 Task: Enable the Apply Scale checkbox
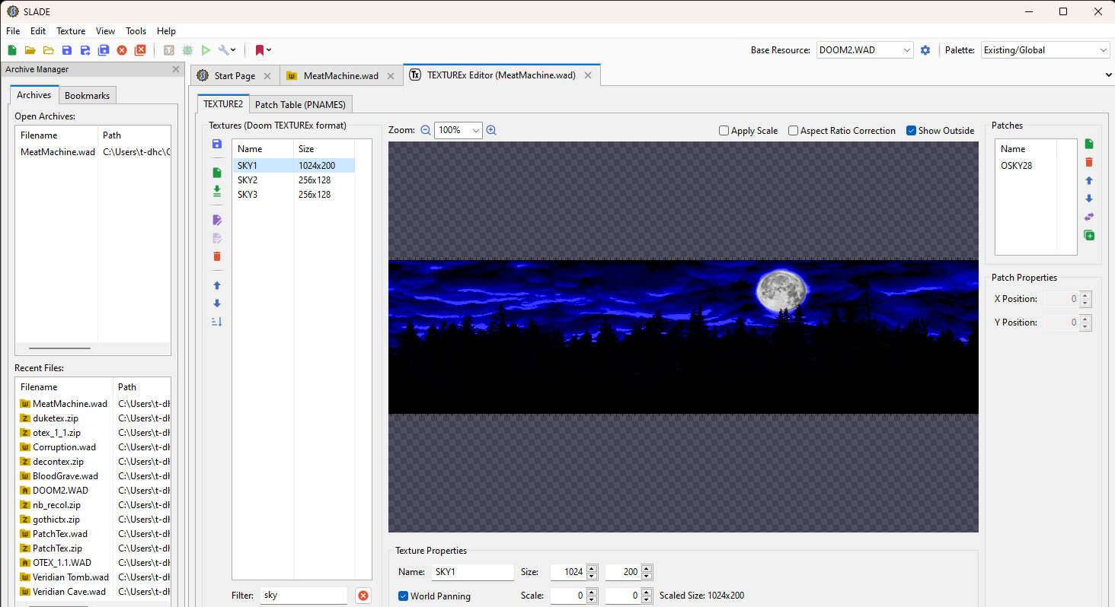point(724,131)
